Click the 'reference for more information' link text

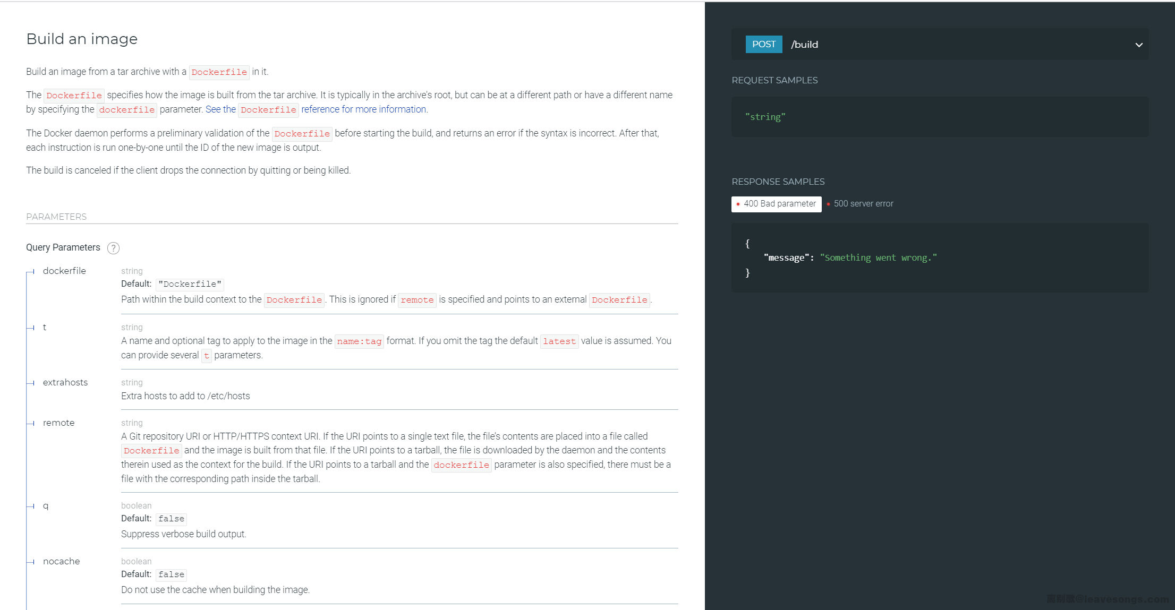(364, 109)
